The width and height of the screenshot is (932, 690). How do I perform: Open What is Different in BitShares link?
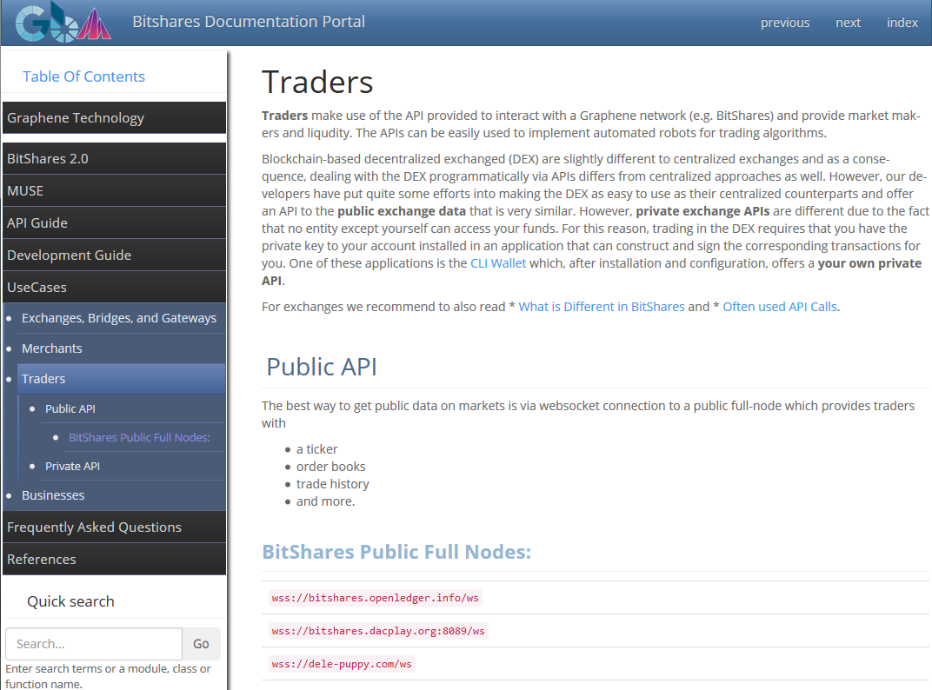point(602,307)
